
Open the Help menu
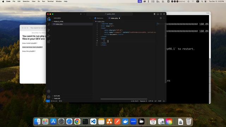[66, 1]
